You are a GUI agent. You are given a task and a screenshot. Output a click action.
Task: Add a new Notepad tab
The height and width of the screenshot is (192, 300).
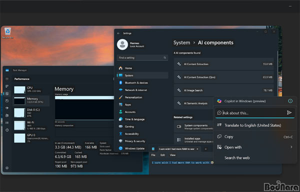coord(205,149)
